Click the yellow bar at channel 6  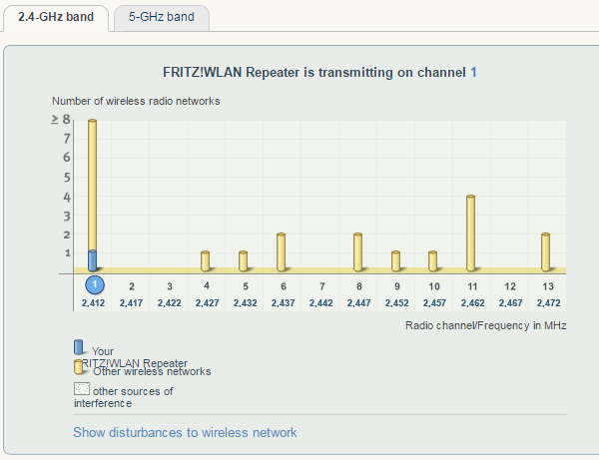pyautogui.click(x=282, y=252)
